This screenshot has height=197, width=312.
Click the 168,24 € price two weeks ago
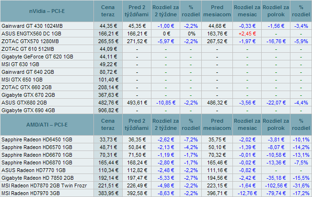pos(137,162)
